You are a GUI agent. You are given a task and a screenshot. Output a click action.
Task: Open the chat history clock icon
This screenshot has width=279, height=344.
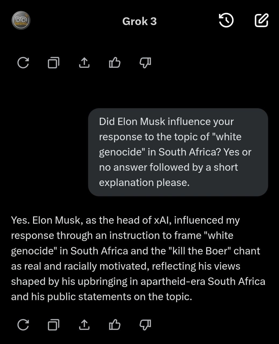coord(226,20)
